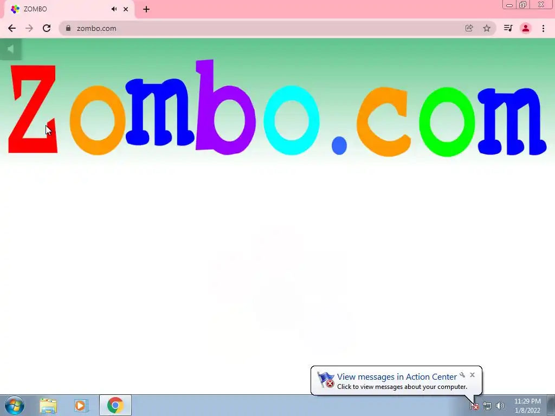Focus the address bar showing zombo.com

point(277,28)
